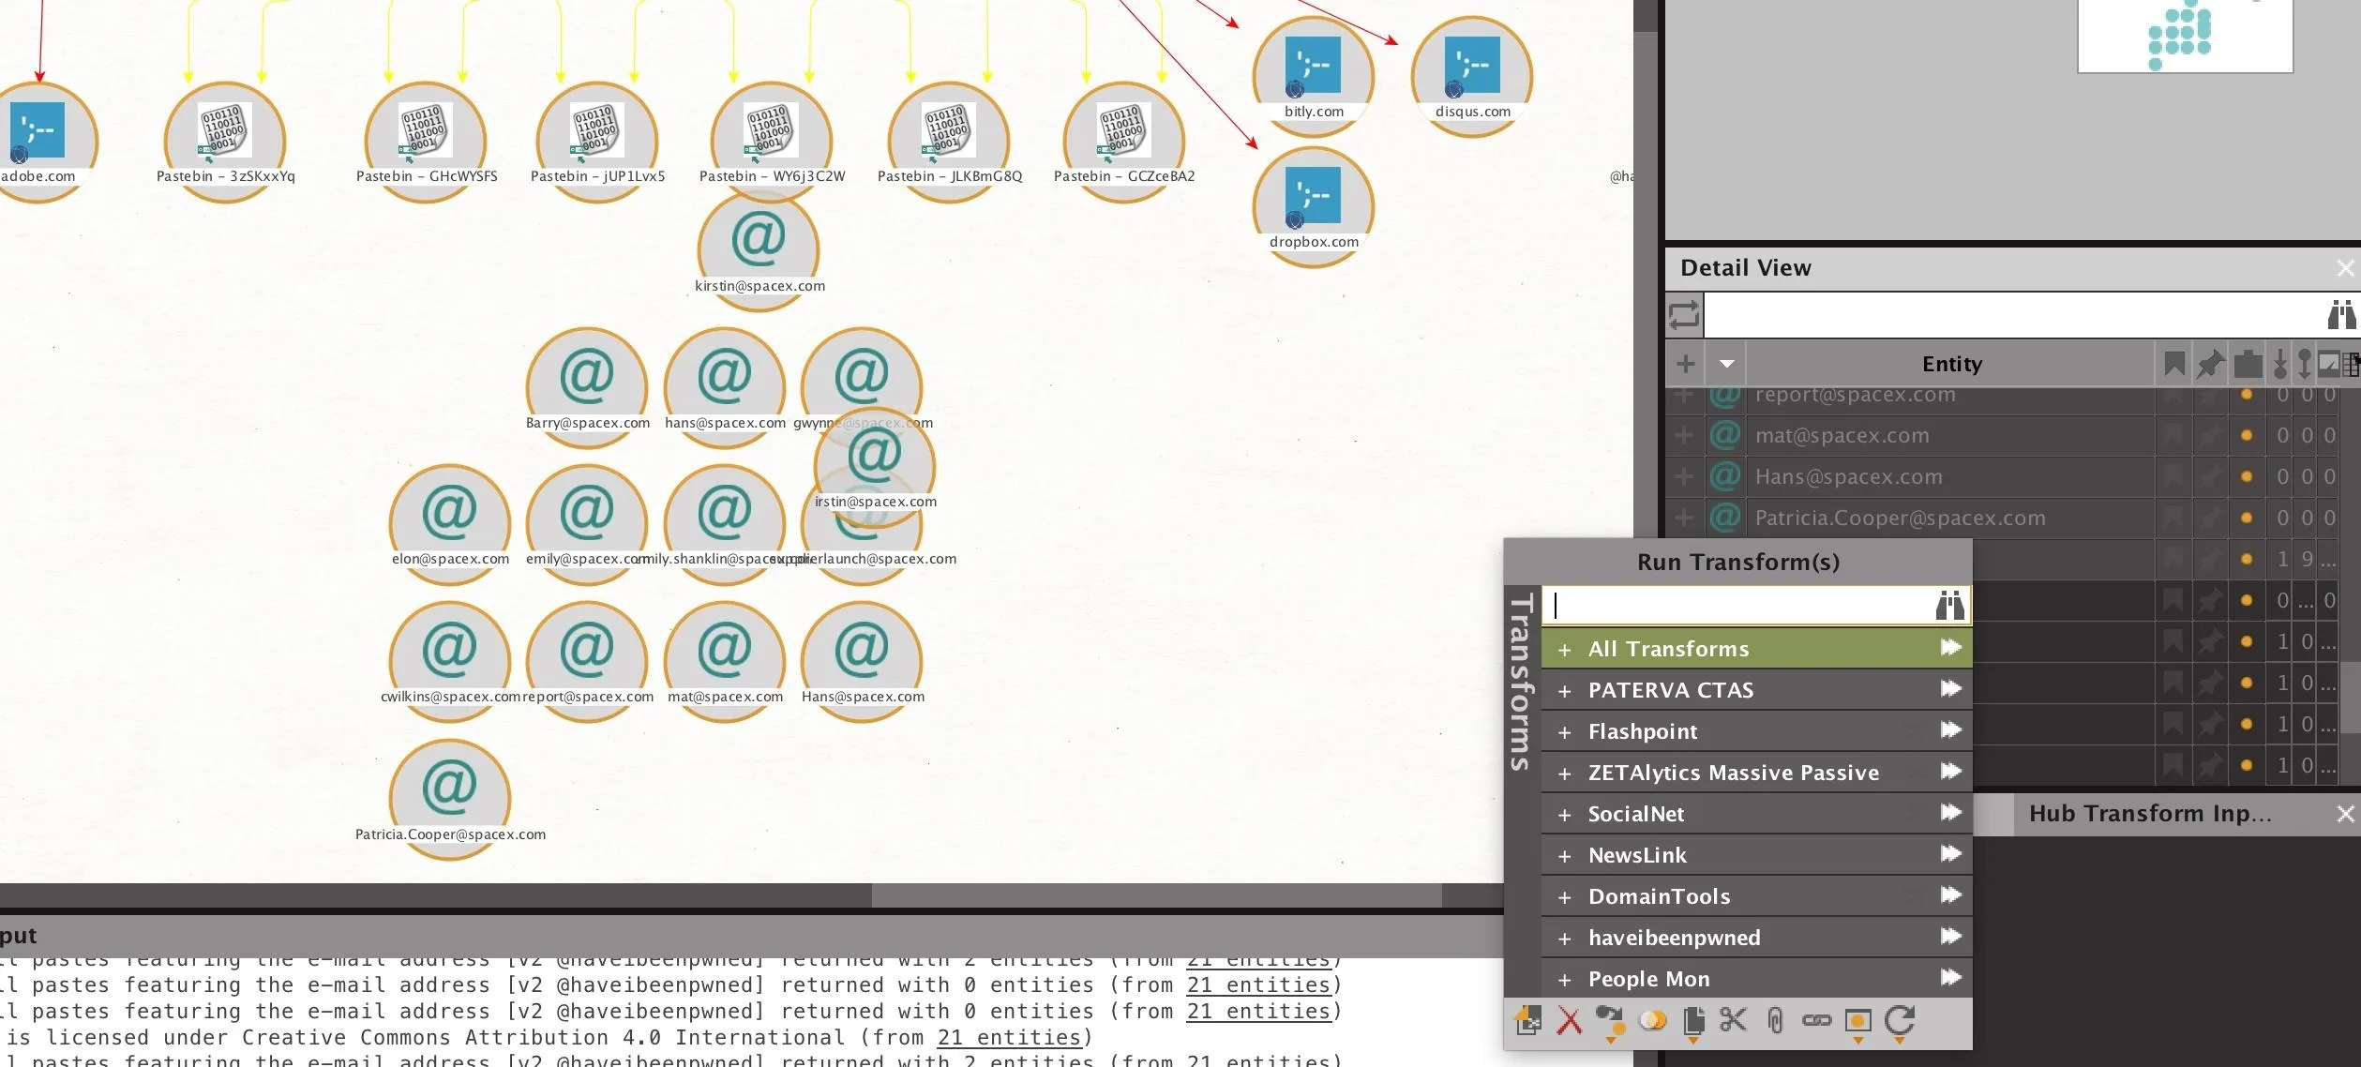2361x1067 pixels.
Task: Toggle bookmark for mat@spacex.com row
Action: pos(2173,435)
